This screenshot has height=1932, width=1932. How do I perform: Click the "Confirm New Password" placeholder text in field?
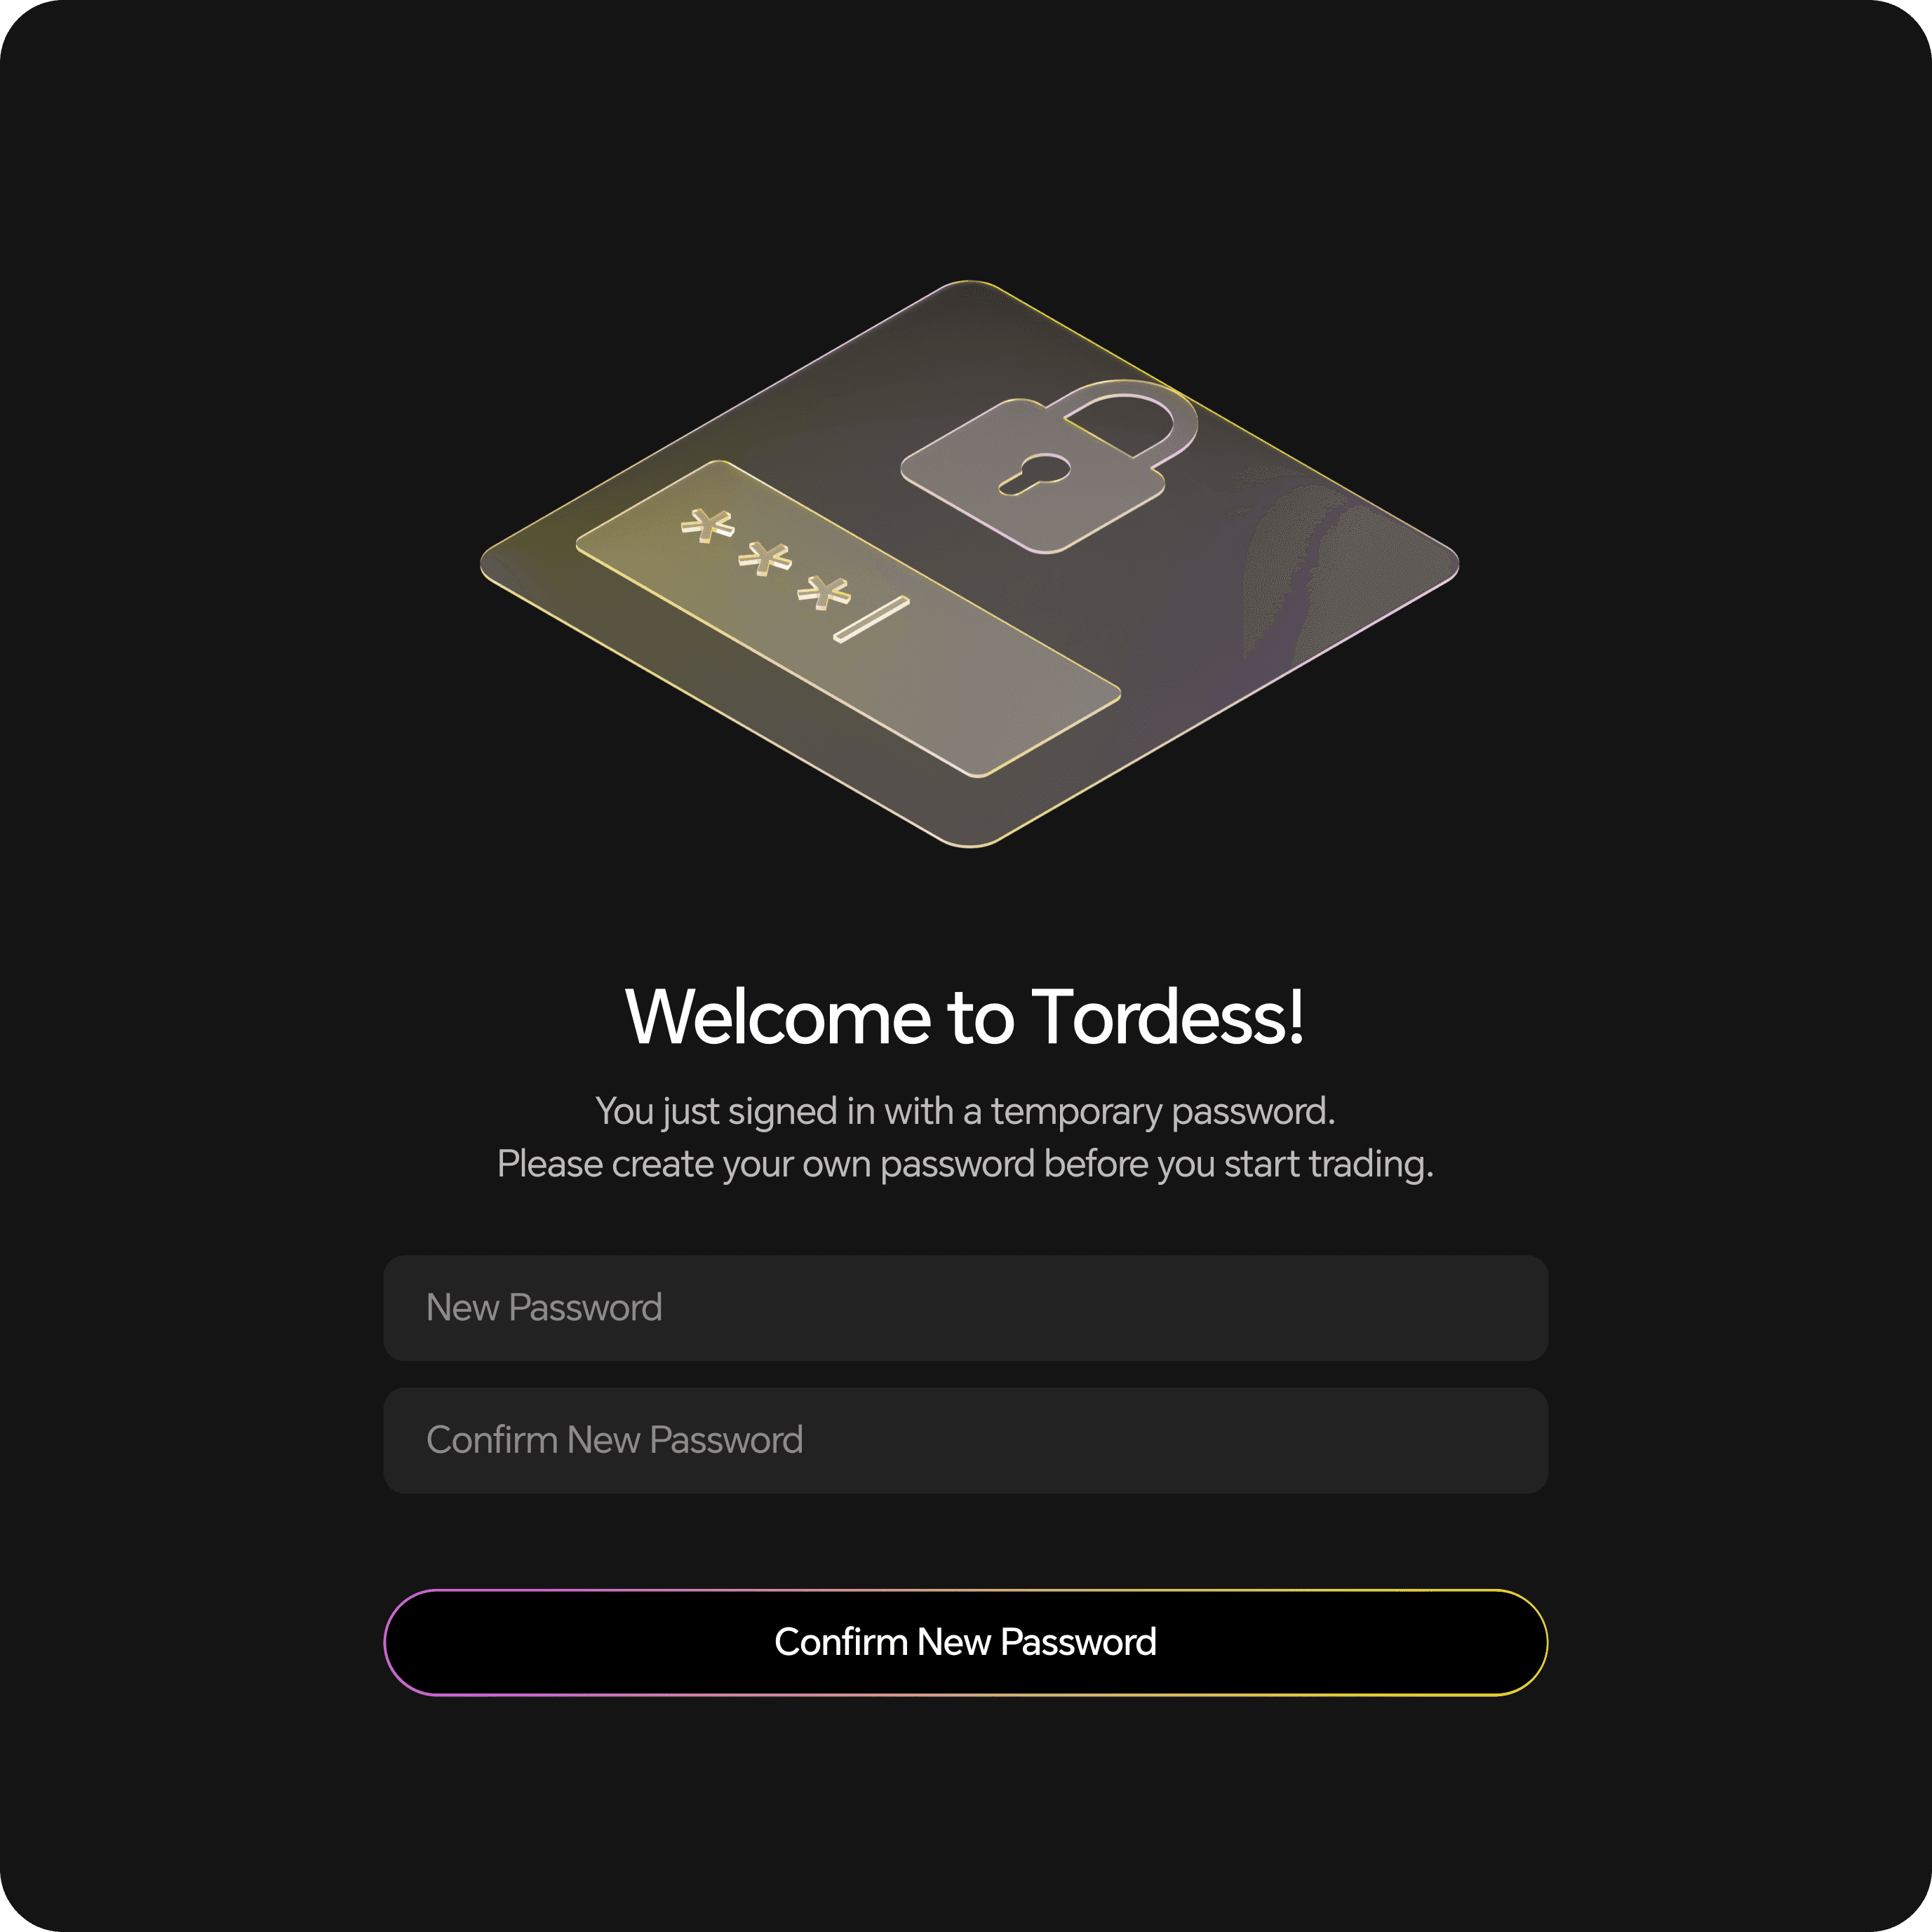[x=615, y=1441]
